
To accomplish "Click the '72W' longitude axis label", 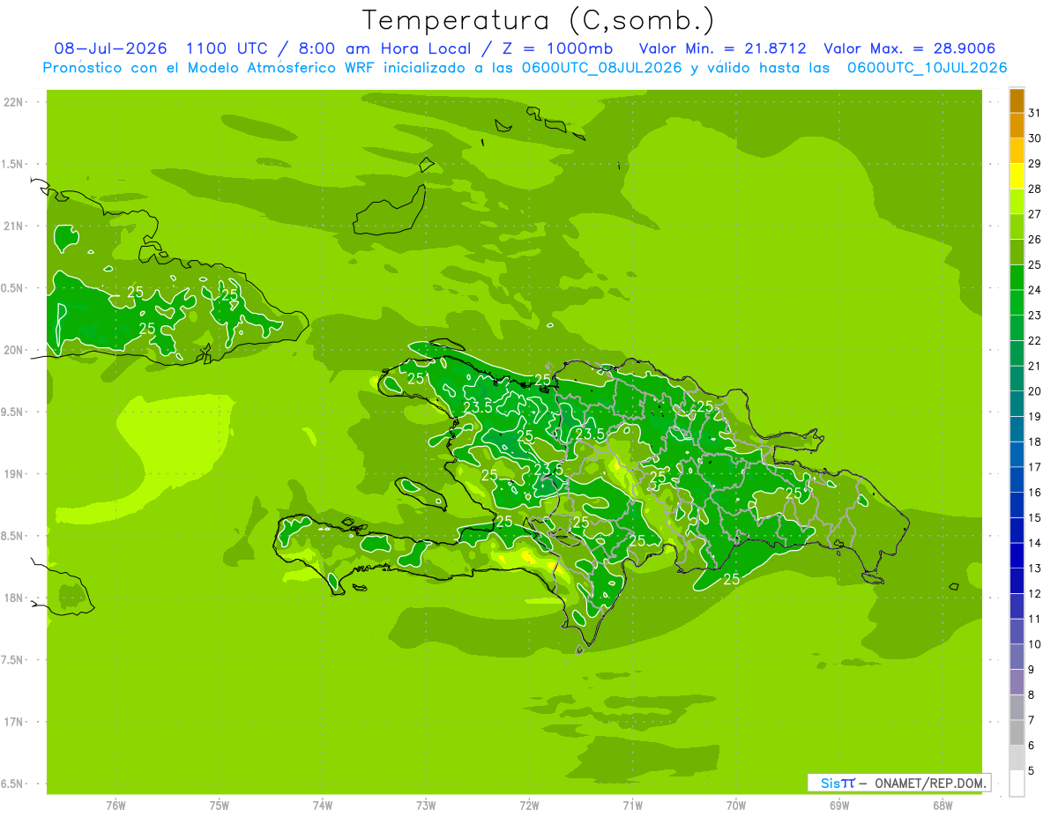I will click(529, 806).
